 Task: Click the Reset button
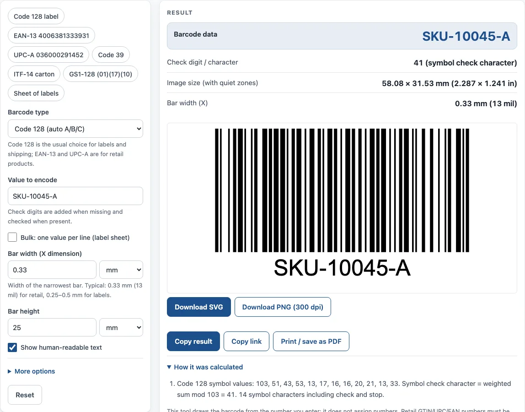coord(25,395)
